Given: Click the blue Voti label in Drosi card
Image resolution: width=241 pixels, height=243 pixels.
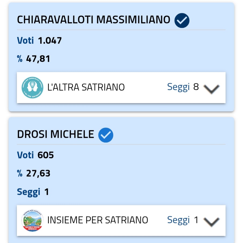Looking at the screenshot, I should (25, 155).
